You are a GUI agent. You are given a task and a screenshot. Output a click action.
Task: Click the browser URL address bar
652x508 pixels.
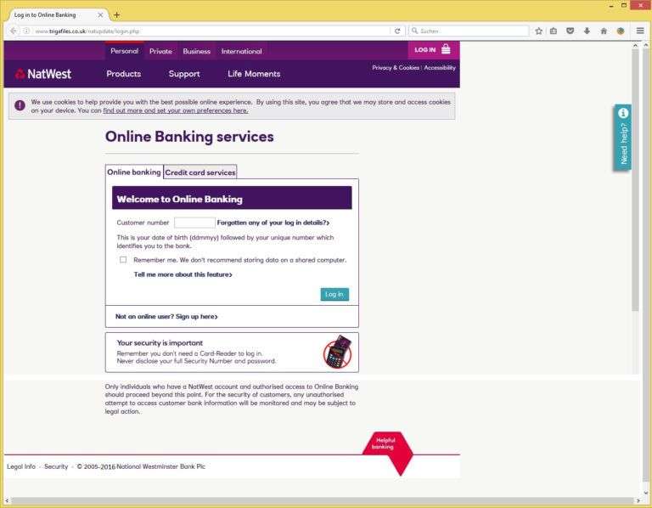point(212,31)
